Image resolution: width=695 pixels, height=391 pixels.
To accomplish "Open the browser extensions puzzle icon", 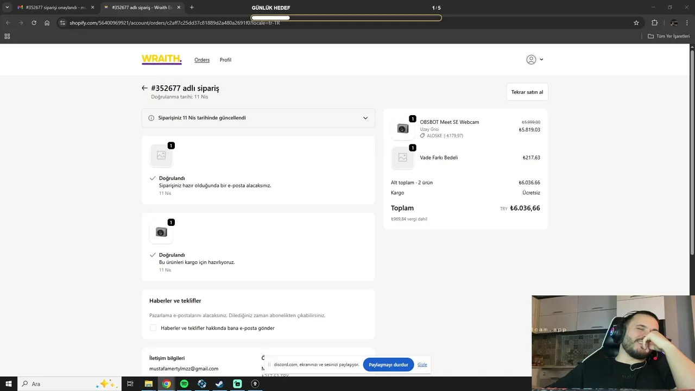I will [x=654, y=23].
